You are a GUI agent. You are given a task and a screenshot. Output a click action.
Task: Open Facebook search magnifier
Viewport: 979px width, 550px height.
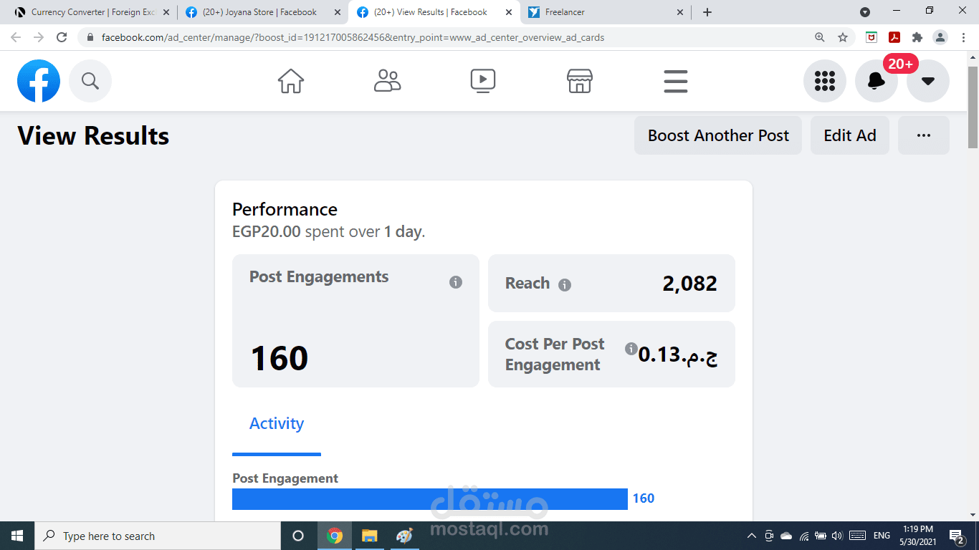(90, 81)
